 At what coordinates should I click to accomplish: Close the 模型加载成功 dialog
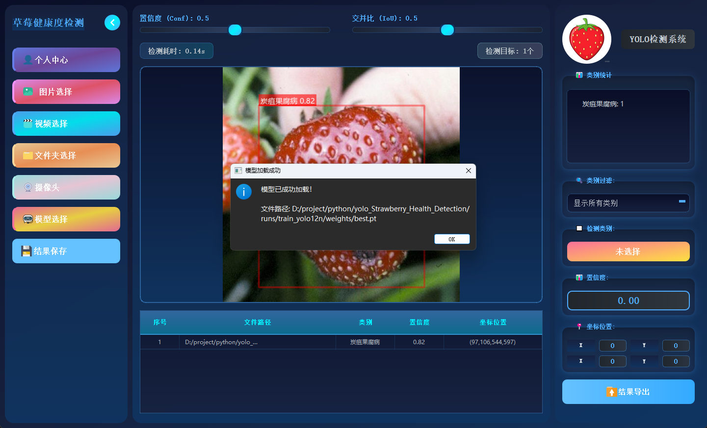coord(468,171)
